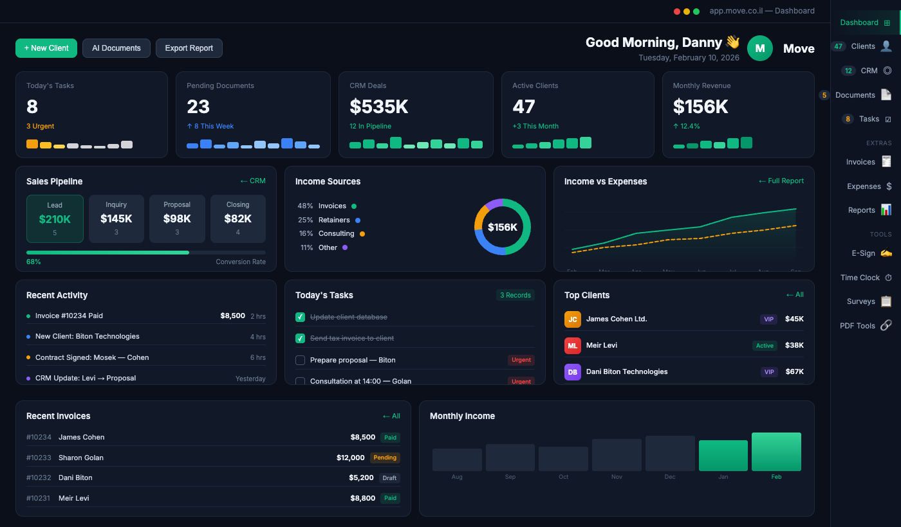
Task: Check the Prepare proposal — Biton task
Action: pyautogui.click(x=300, y=360)
